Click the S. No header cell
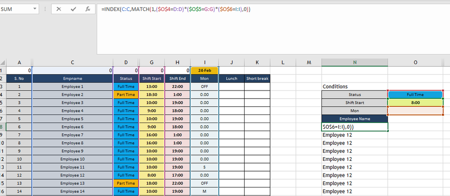Screen dimensions: 450x196 point(19,78)
